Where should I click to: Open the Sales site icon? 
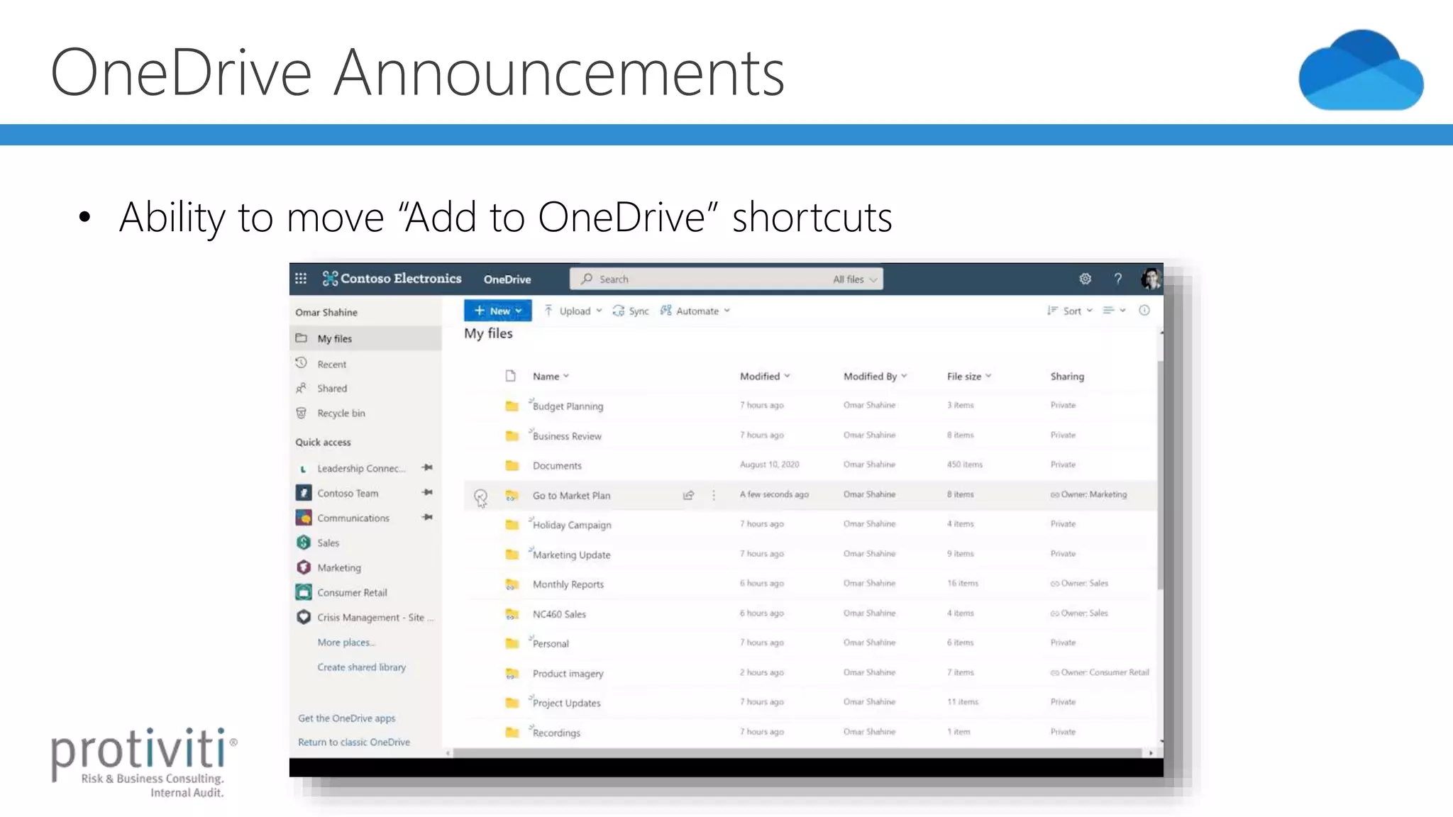coord(304,543)
